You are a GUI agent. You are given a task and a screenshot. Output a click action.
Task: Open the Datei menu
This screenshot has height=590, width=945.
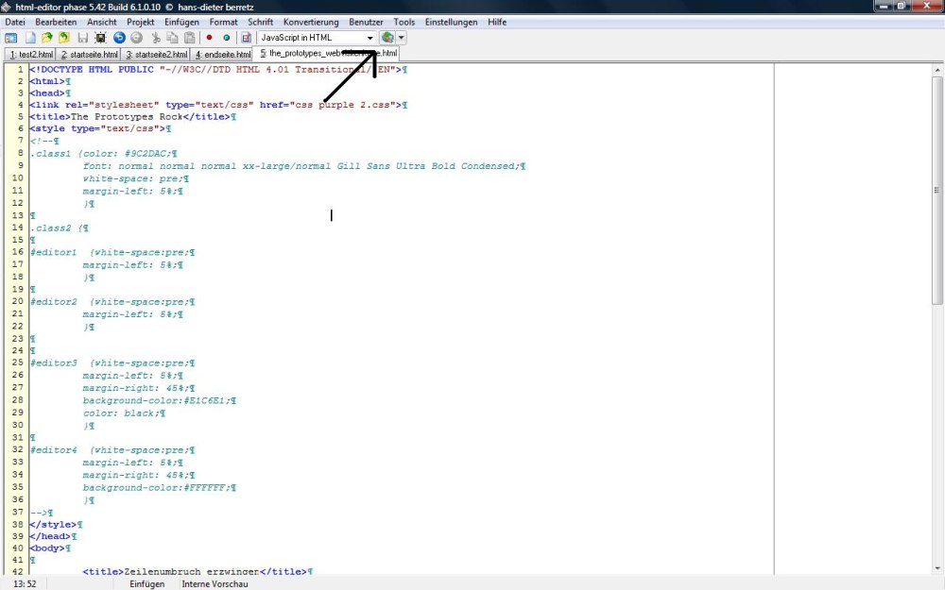[x=15, y=23]
